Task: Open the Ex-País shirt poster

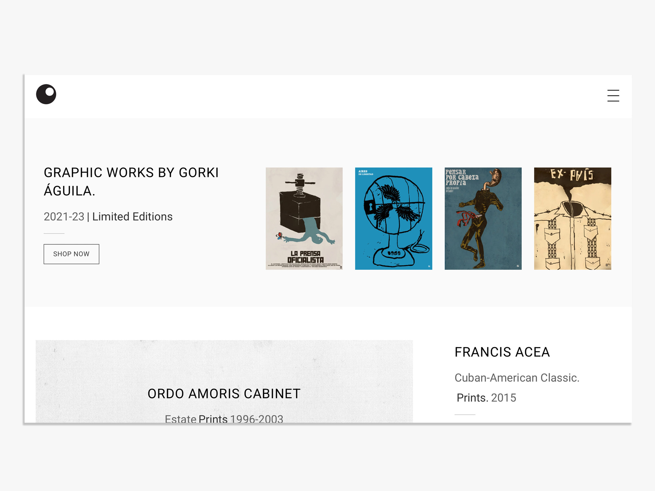Action: point(572,218)
